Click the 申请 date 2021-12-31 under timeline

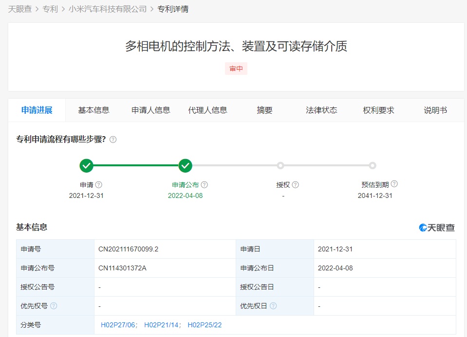point(86,195)
